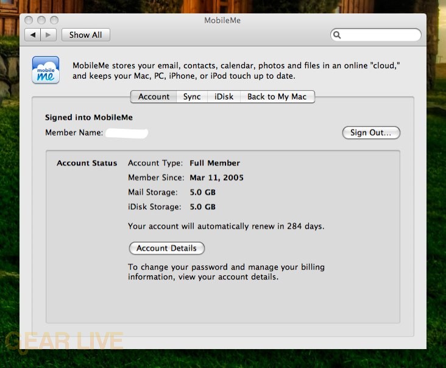This screenshot has height=368, width=446.
Task: Go to Back to My Mac tab
Action: tap(277, 96)
